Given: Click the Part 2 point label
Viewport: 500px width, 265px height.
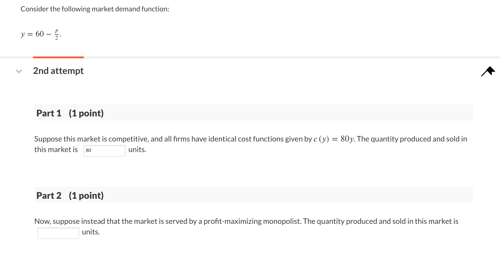Looking at the screenshot, I should (x=86, y=196).
